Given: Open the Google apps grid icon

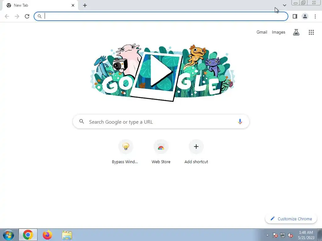Looking at the screenshot, I should tap(311, 32).
